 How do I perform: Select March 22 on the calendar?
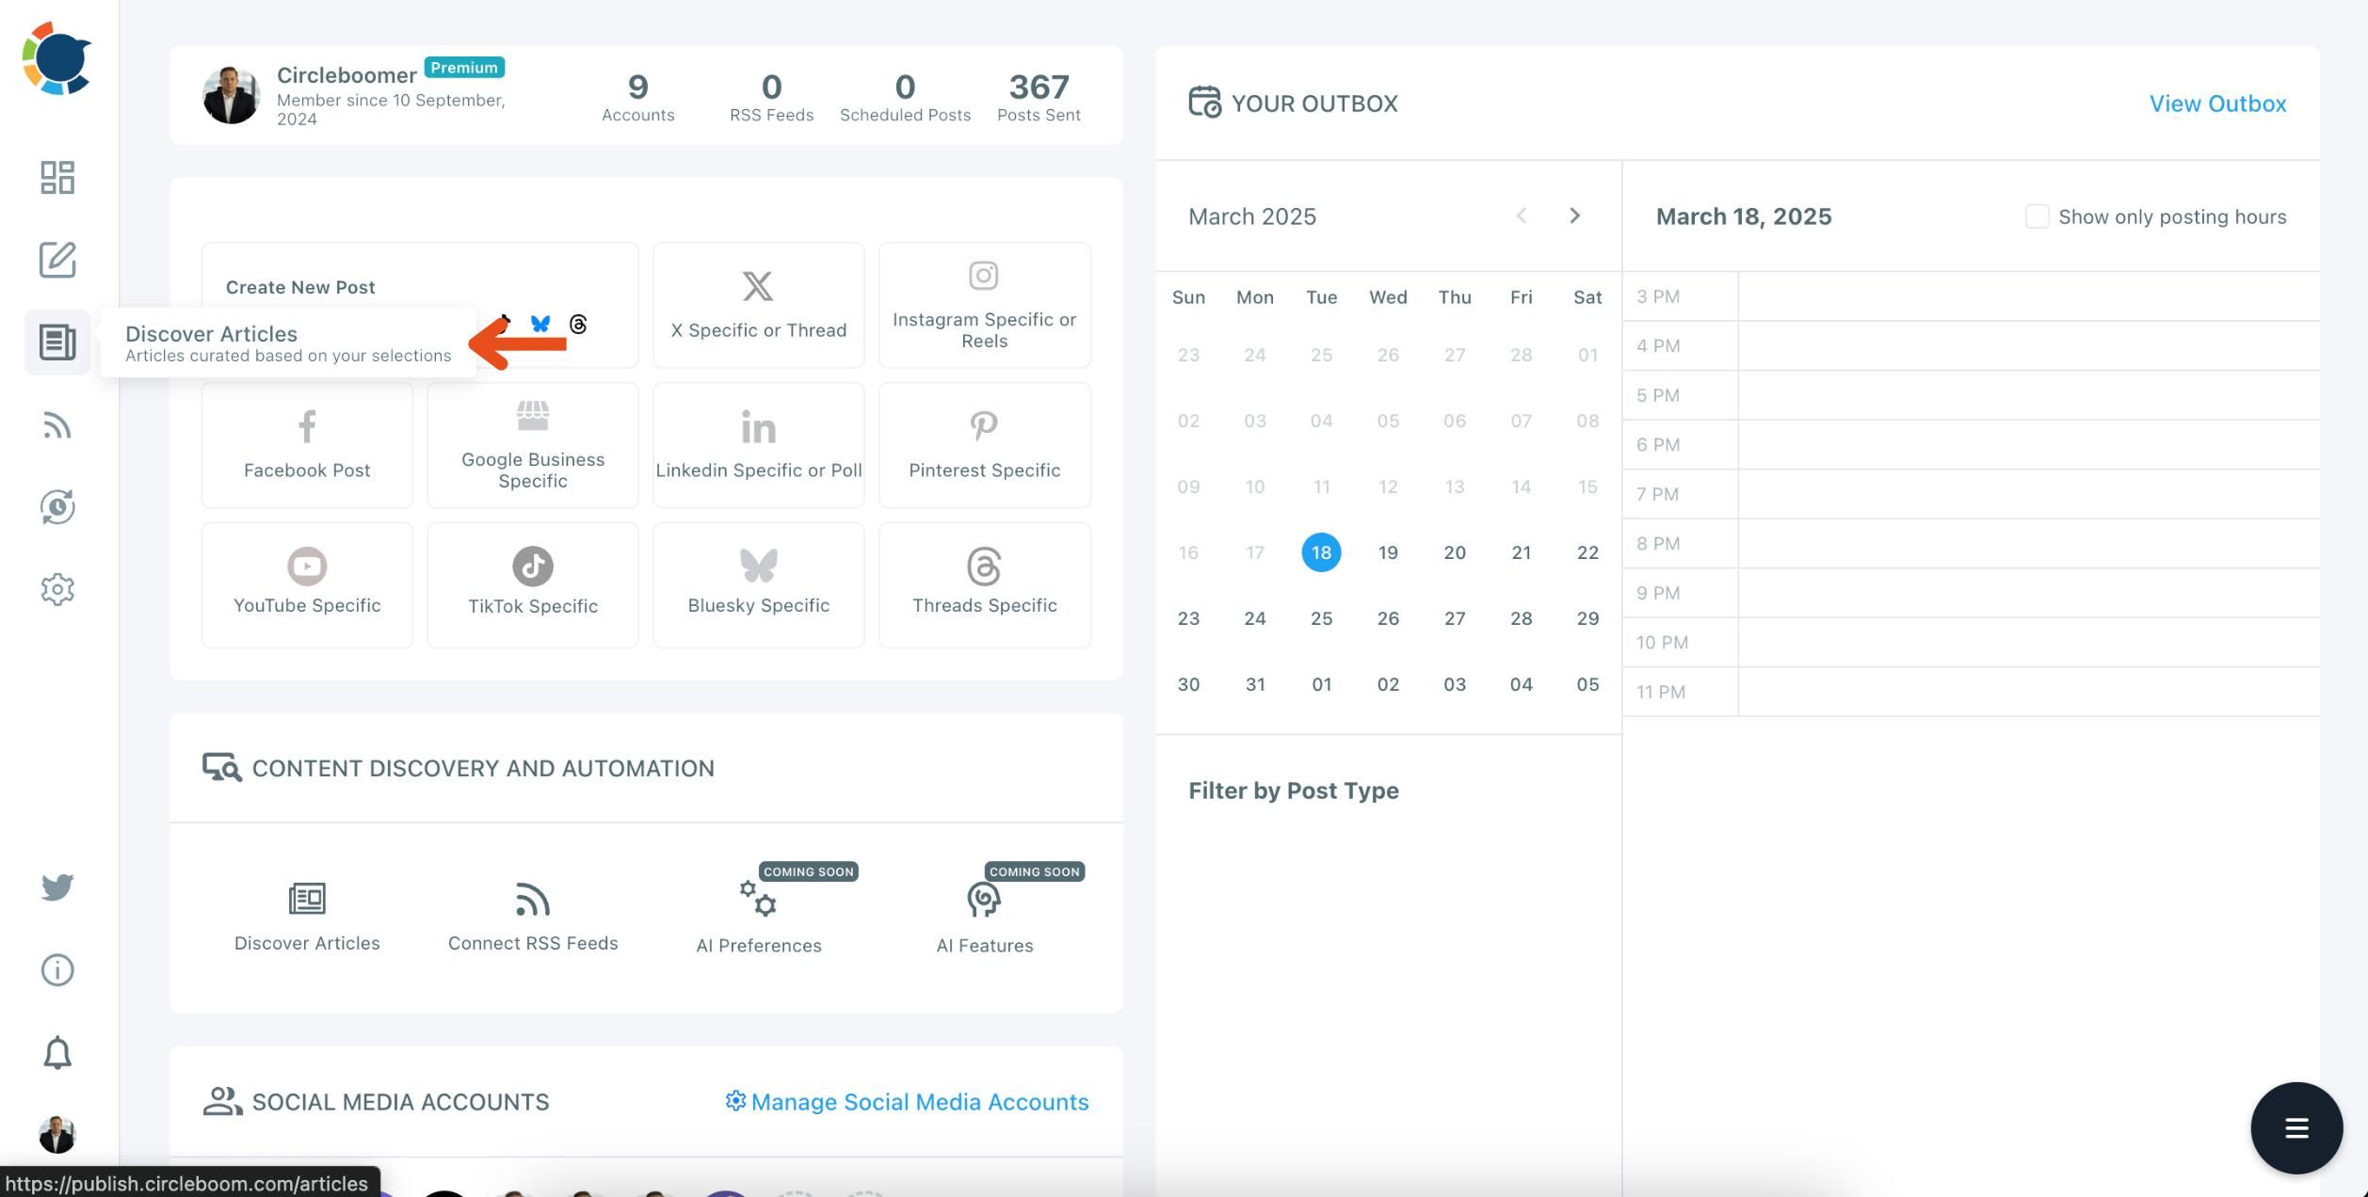coord(1587,552)
